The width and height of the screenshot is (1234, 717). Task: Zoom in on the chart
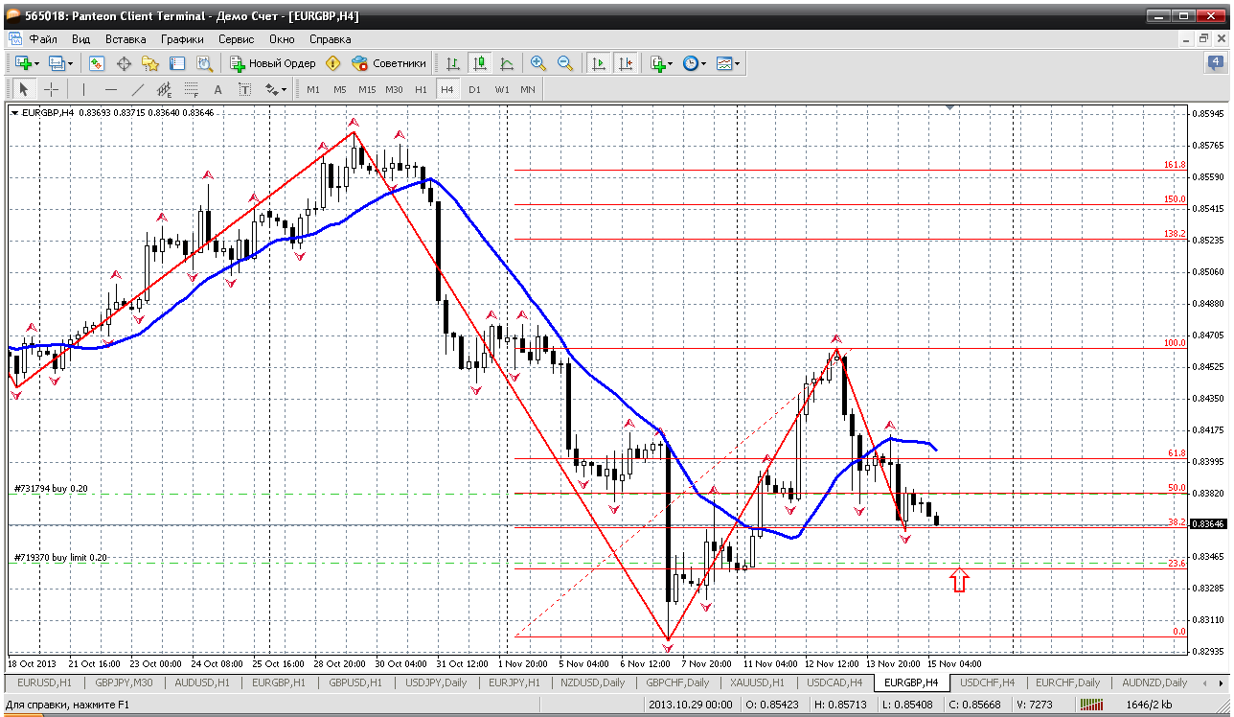[538, 63]
